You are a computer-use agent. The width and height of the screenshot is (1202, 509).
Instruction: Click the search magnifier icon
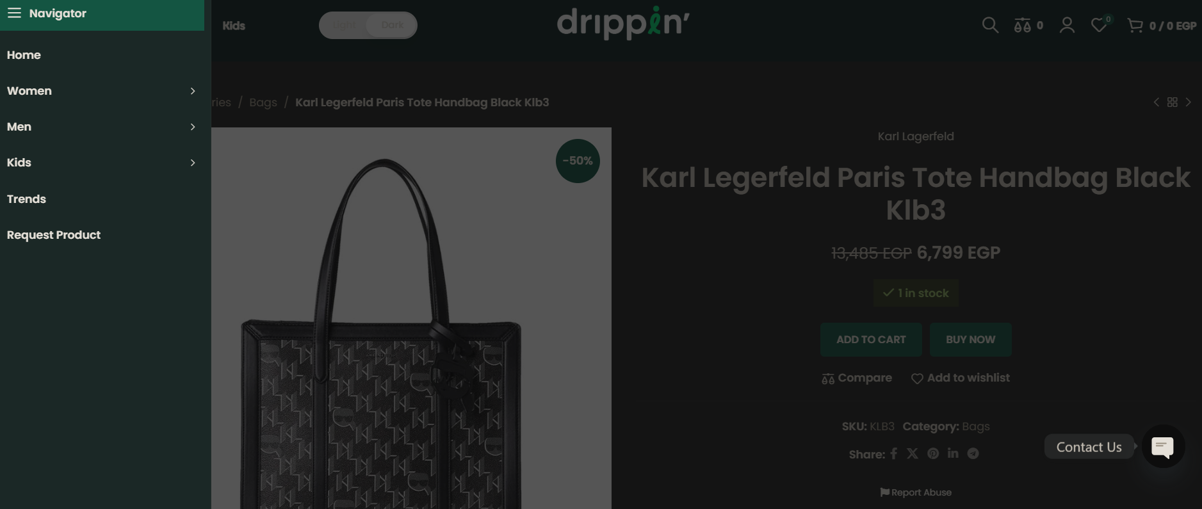point(990,26)
